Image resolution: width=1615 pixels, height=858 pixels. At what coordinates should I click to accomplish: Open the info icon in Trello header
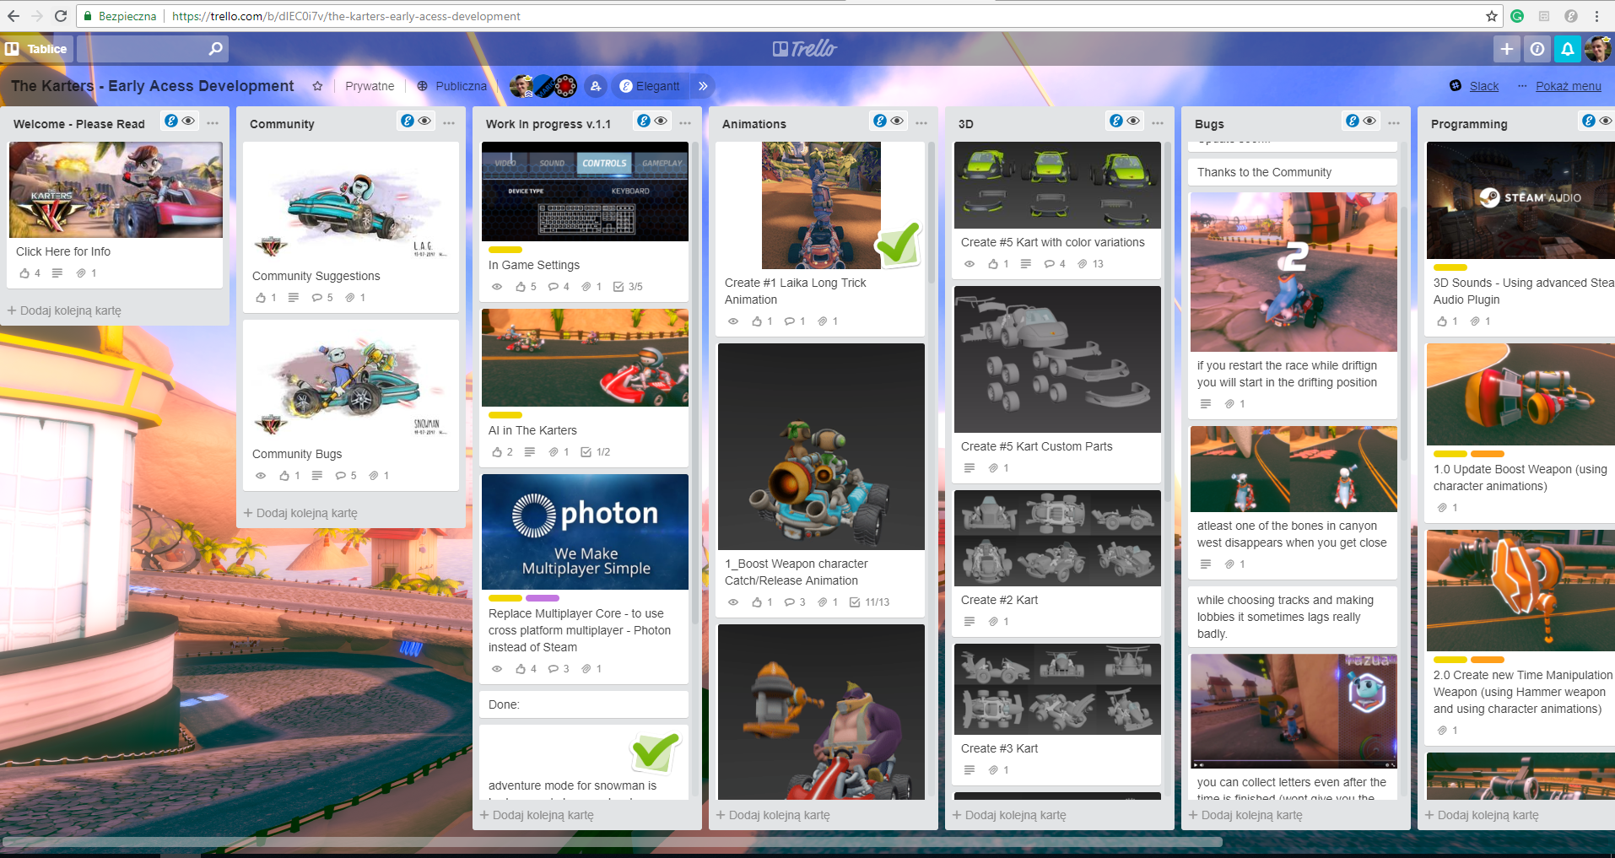click(1537, 49)
